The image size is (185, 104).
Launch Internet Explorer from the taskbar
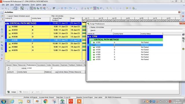12,101
